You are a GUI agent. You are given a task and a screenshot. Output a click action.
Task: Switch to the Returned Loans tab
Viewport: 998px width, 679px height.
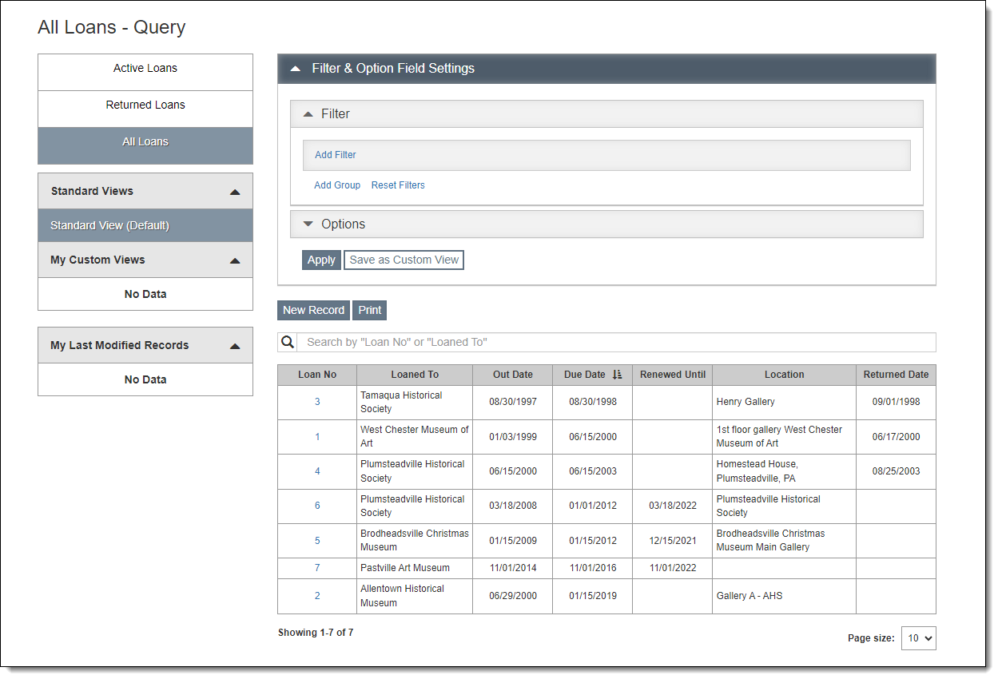(x=145, y=105)
